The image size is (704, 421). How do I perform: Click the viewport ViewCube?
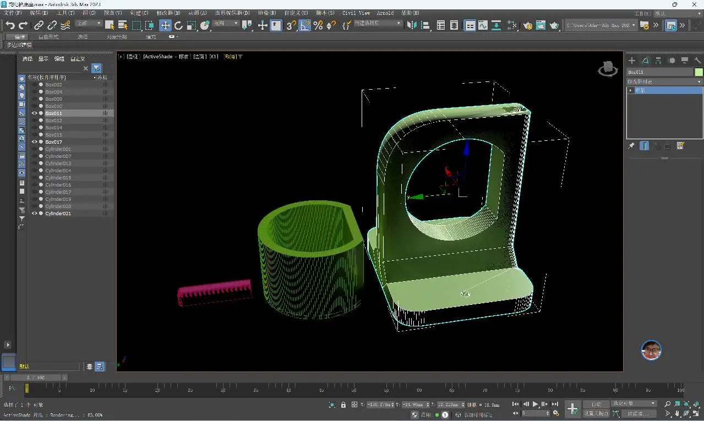[x=608, y=69]
